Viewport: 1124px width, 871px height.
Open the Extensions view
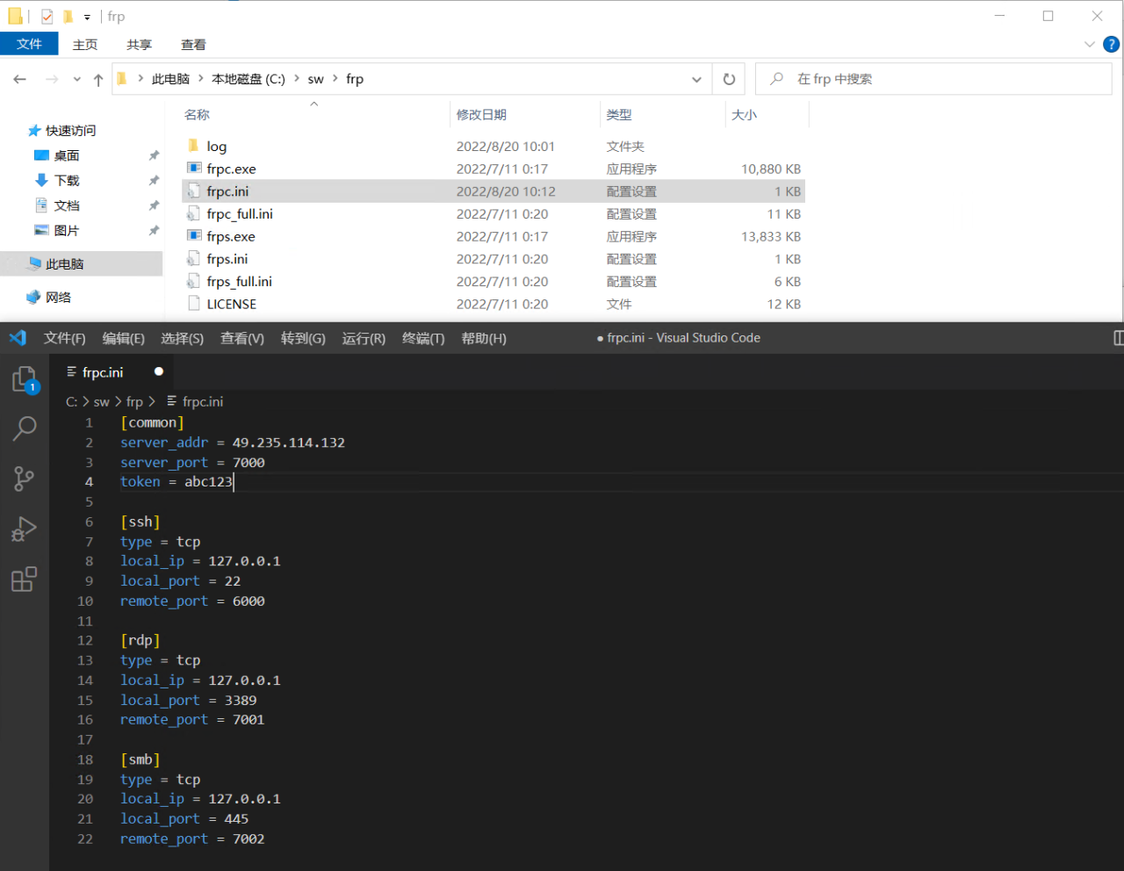pyautogui.click(x=24, y=579)
